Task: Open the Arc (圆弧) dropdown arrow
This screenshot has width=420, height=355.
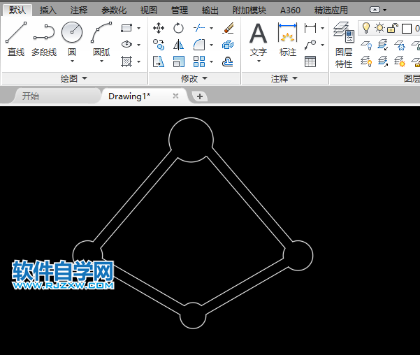Action: click(101, 61)
